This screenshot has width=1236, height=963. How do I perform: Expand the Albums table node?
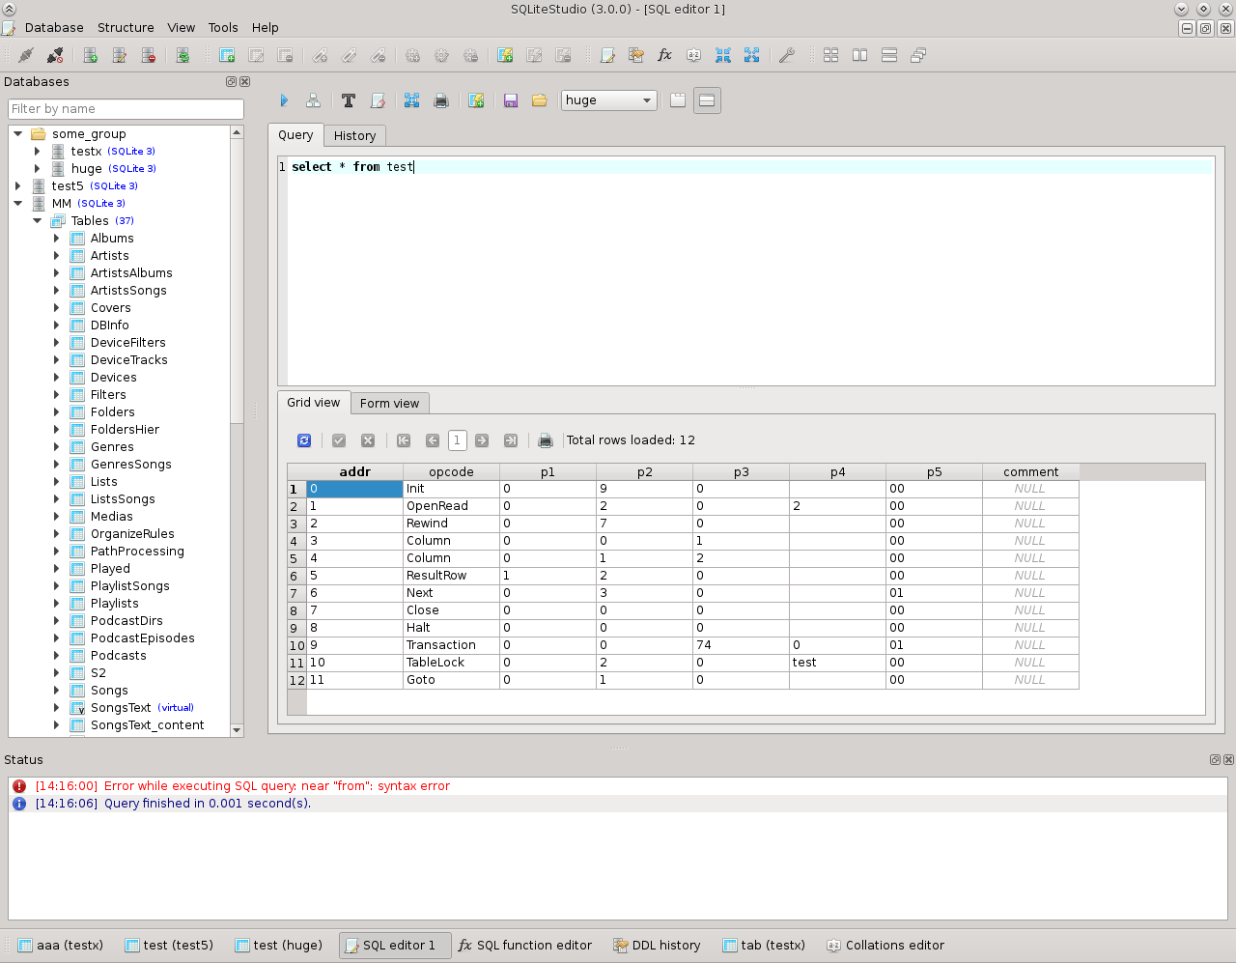click(x=56, y=239)
